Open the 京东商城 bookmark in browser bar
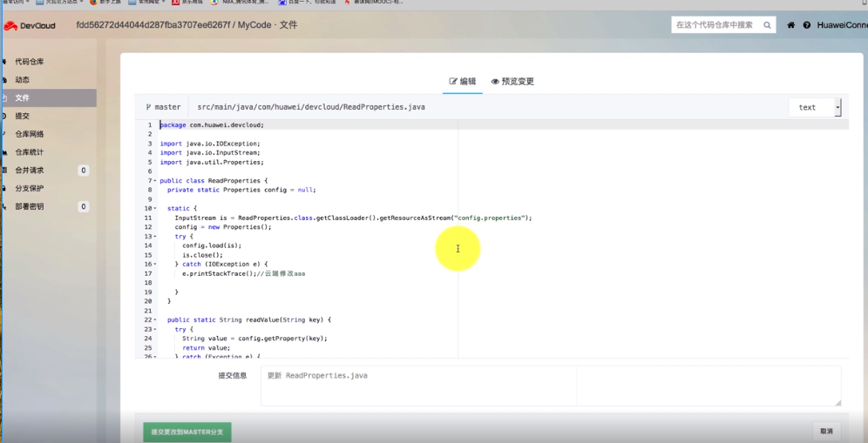Viewport: 868px width, 443px height. (x=187, y=3)
